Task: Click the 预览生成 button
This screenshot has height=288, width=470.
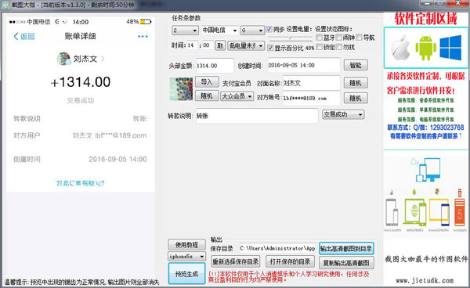Action: click(x=186, y=274)
